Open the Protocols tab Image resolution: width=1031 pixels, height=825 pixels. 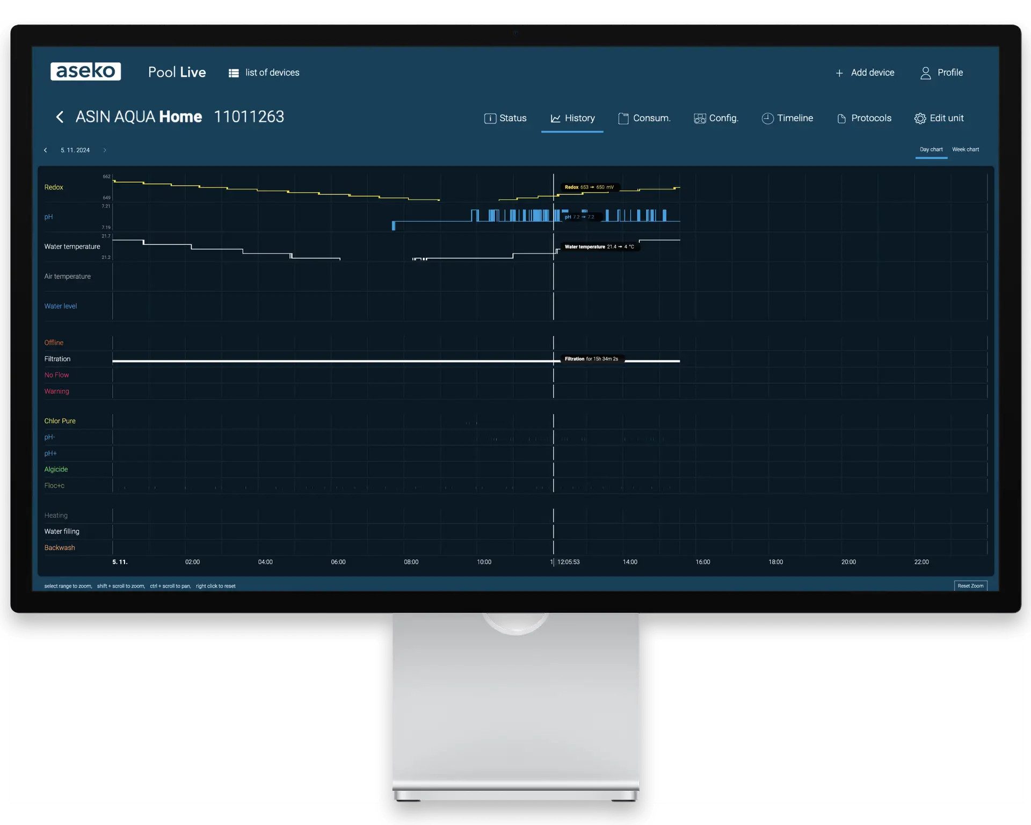click(864, 119)
